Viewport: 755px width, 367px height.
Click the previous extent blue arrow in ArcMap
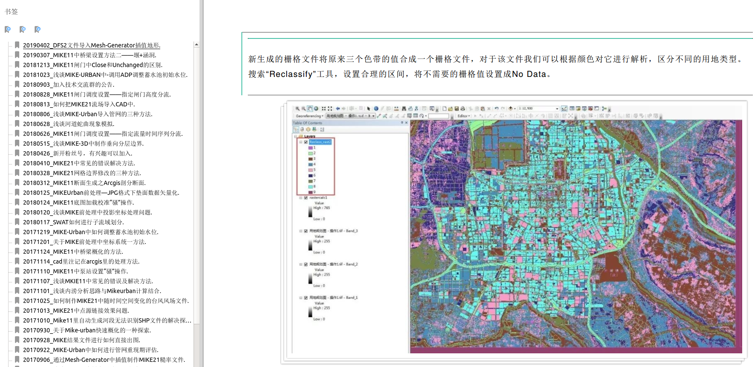click(x=338, y=109)
